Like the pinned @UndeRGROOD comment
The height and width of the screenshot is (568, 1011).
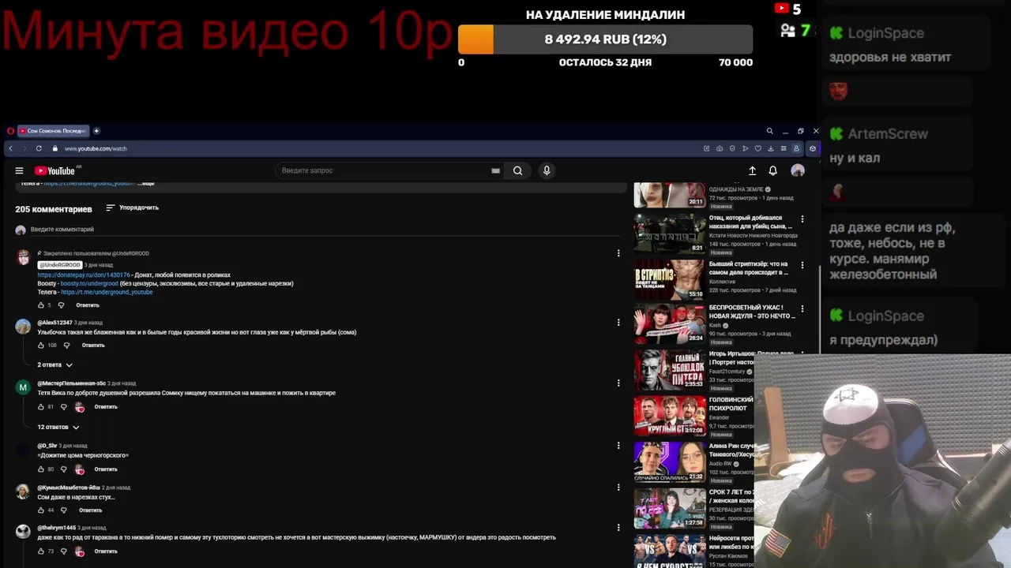click(x=41, y=305)
